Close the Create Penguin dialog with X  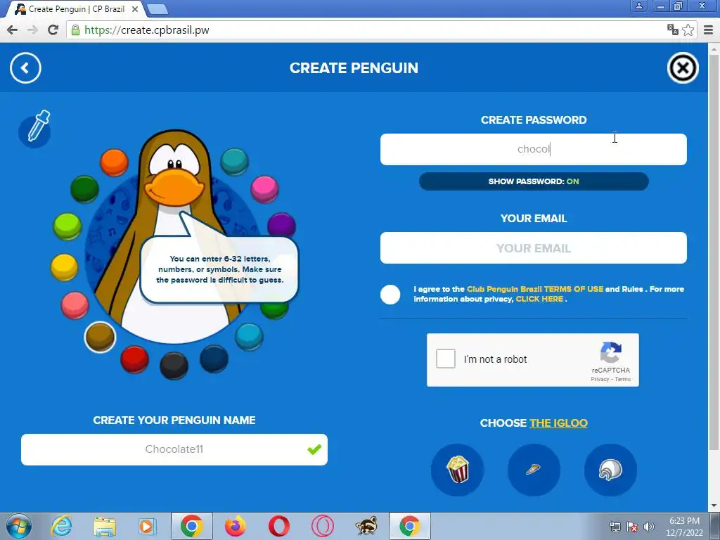[682, 68]
